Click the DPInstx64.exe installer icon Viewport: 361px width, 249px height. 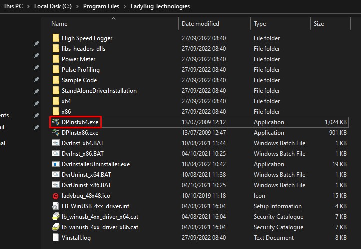[x=56, y=122]
